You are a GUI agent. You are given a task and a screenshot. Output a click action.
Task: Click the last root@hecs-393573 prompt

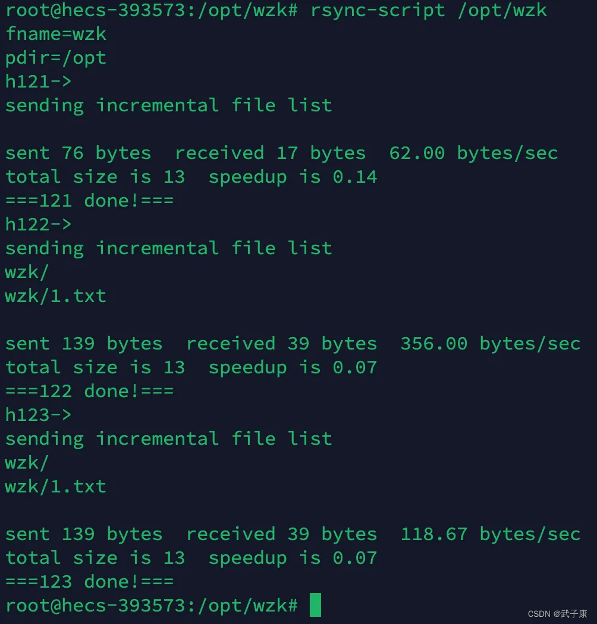click(152, 606)
